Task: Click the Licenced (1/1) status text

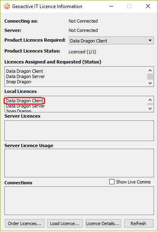Action: click(x=82, y=52)
